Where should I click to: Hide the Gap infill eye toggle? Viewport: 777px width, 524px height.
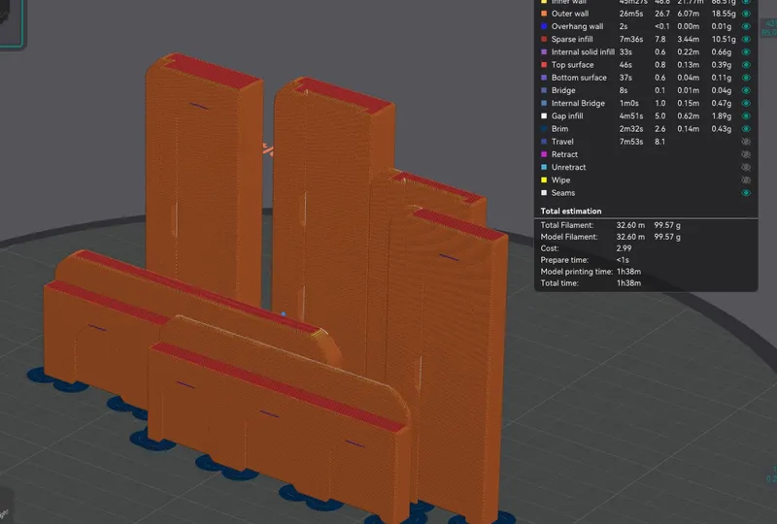click(746, 116)
